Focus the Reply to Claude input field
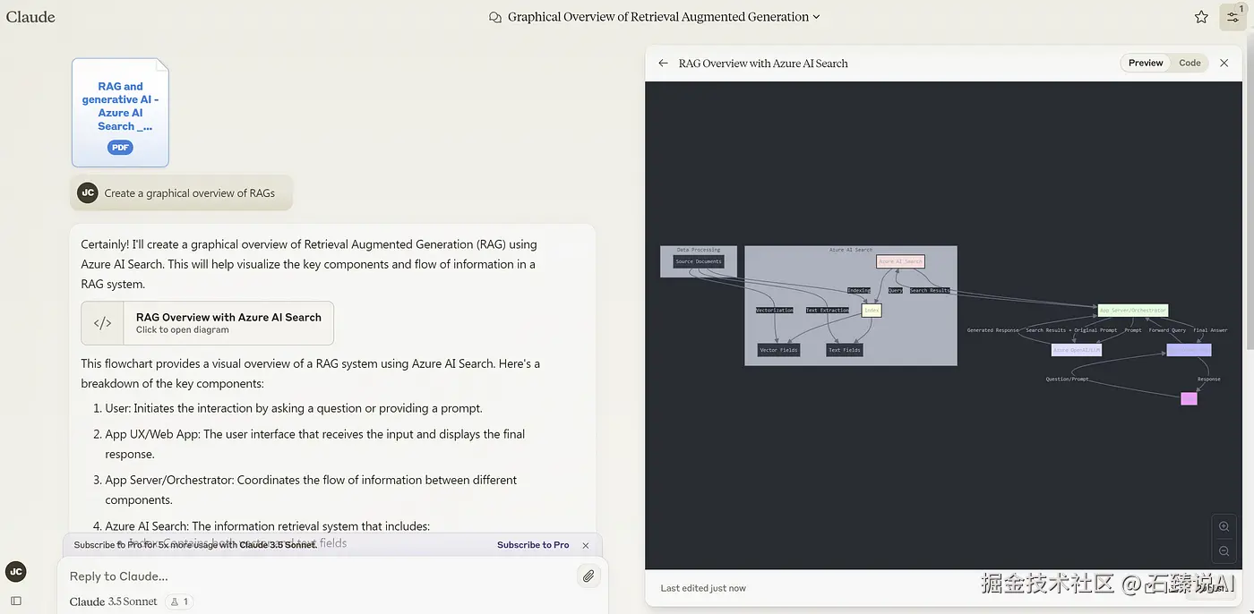The image size is (1254, 614). pos(318,576)
